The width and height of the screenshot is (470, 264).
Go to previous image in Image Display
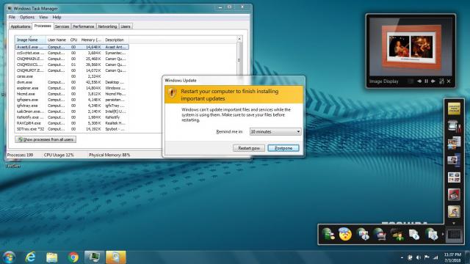(419, 81)
